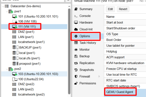
Task: Collapse the Datacenter (lvs-demo) tree
Action: (3, 6)
